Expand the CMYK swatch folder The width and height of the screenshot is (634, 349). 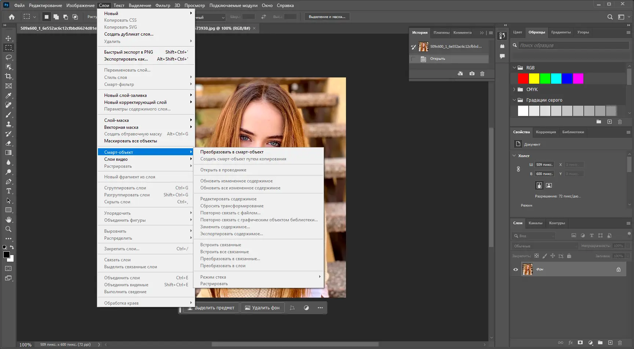pos(514,90)
